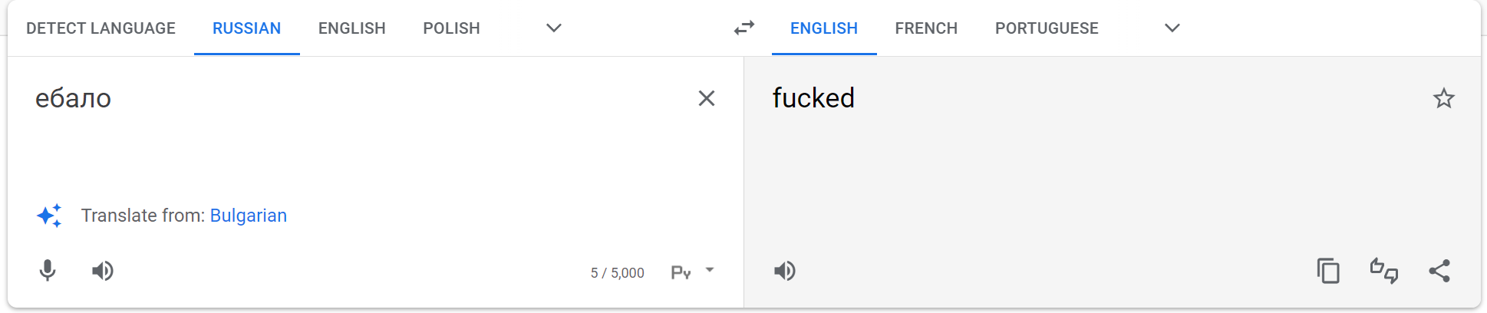Share the translation result
The image size is (1487, 313).
tap(1439, 271)
